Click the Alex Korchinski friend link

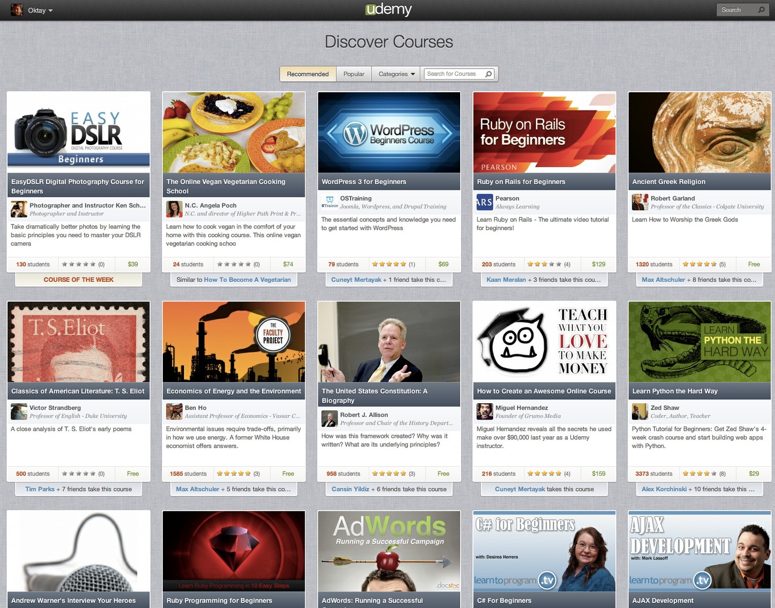tap(664, 489)
